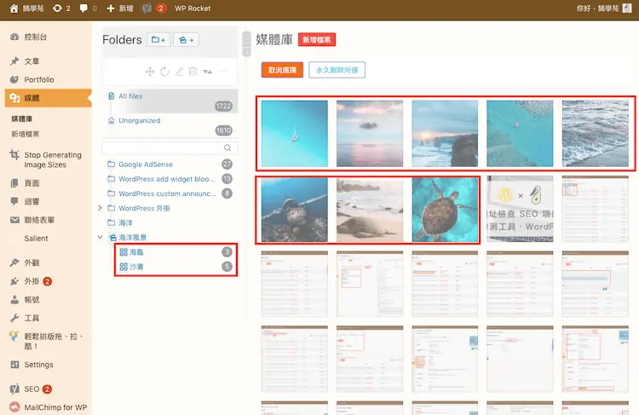Click the folder search input field

[x=170, y=147]
